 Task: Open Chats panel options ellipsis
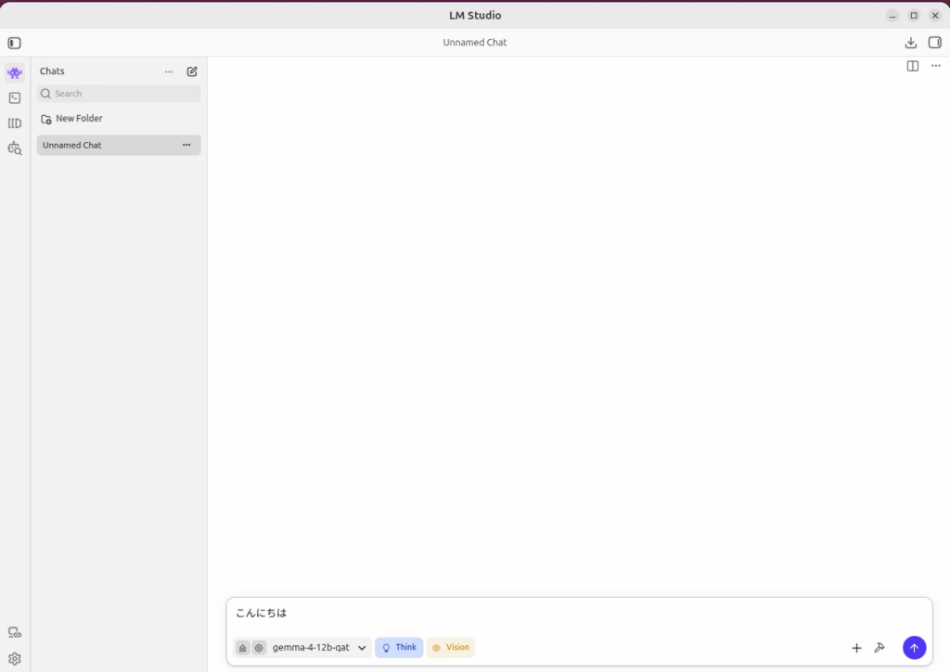[x=169, y=71]
